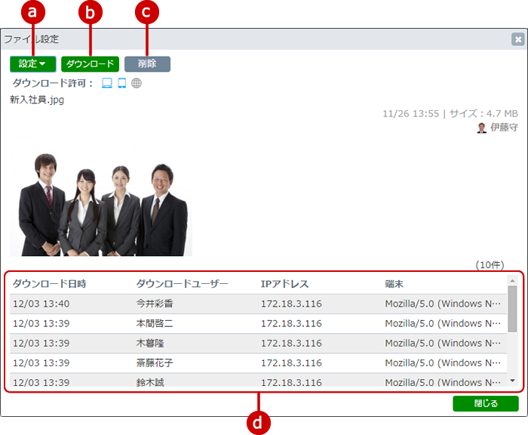Screen dimensions: 528x435
Task: Click the tablet download permission icon
Action: point(122,83)
